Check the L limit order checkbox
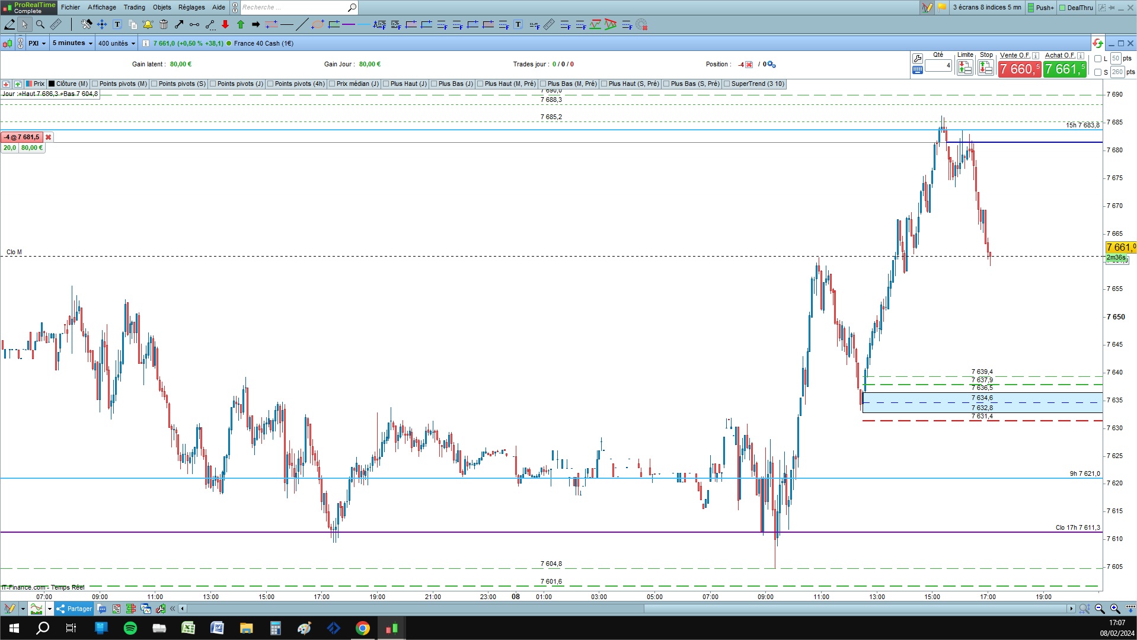Viewport: 1137px width, 640px height. 1098,59
